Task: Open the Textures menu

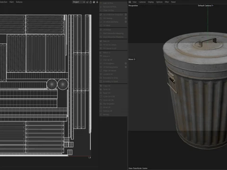Action: click(x=19, y=2)
